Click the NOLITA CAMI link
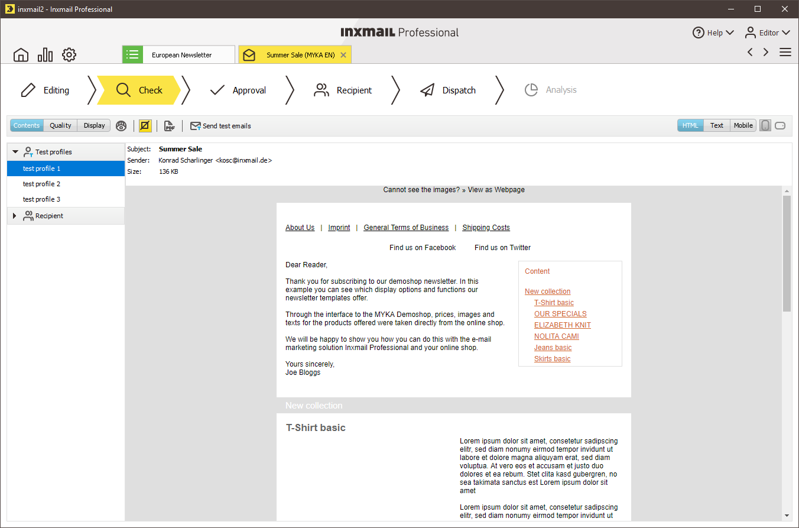Viewport: 799px width, 528px height. 557,336
